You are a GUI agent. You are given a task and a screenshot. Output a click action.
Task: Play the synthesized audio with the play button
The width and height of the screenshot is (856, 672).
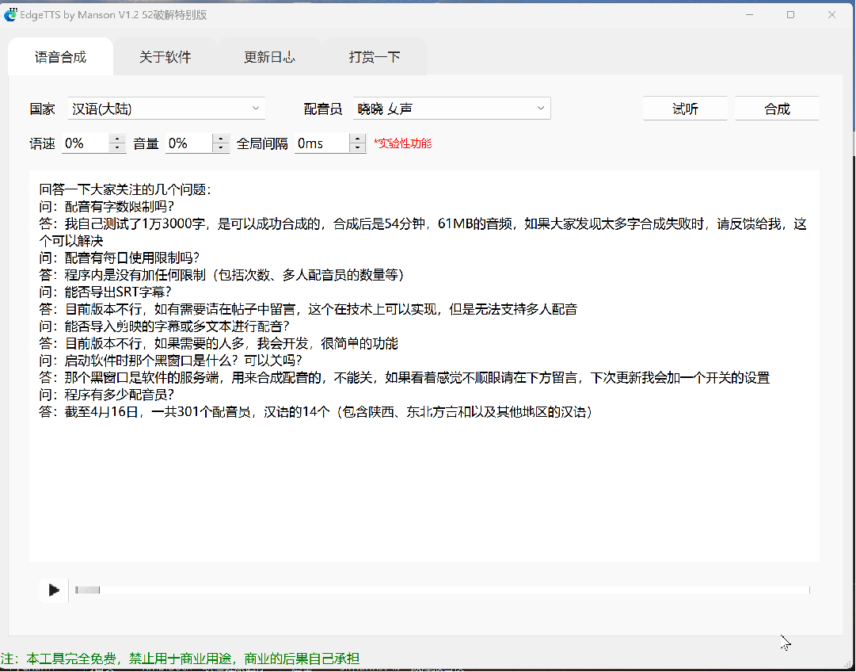click(54, 590)
